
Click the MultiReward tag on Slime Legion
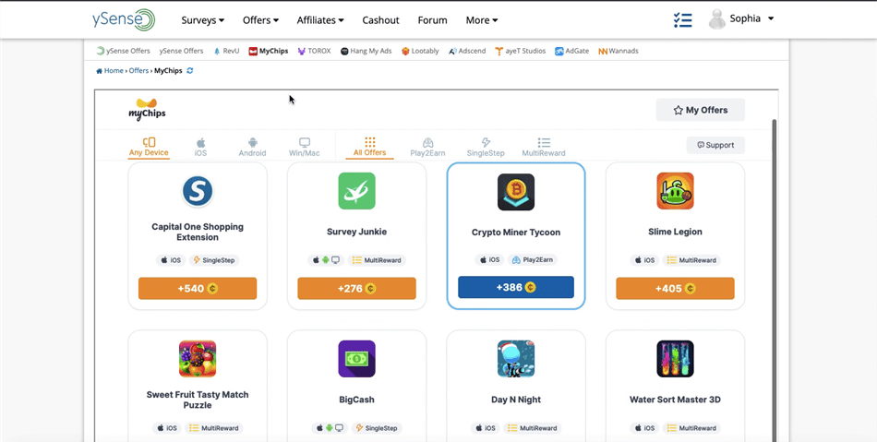[691, 260]
